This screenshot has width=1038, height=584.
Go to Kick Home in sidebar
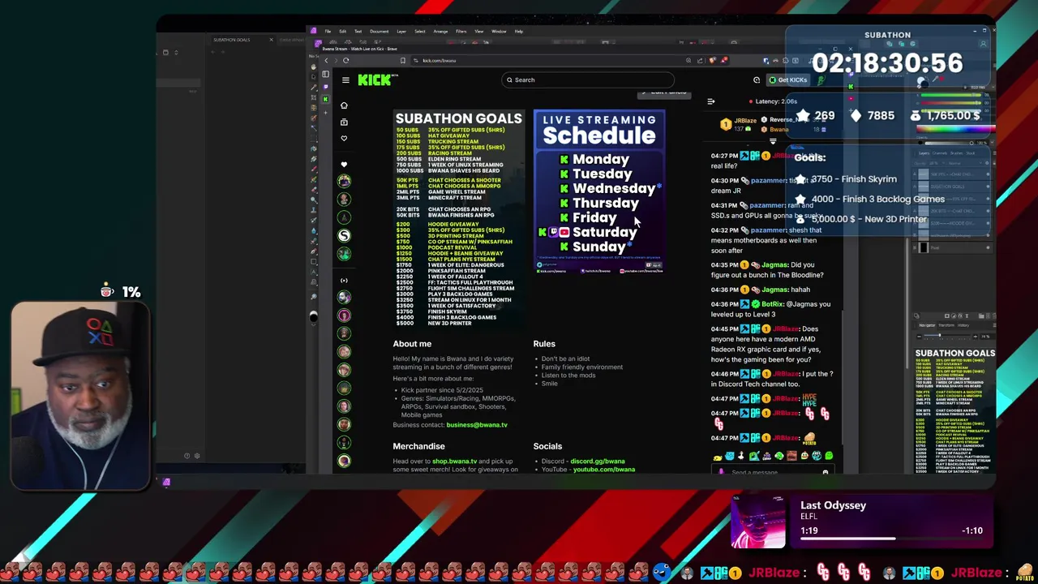coord(344,105)
